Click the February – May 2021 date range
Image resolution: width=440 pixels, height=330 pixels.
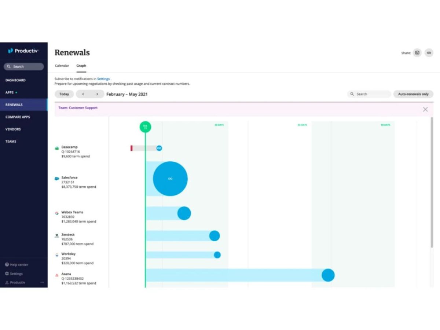127,94
